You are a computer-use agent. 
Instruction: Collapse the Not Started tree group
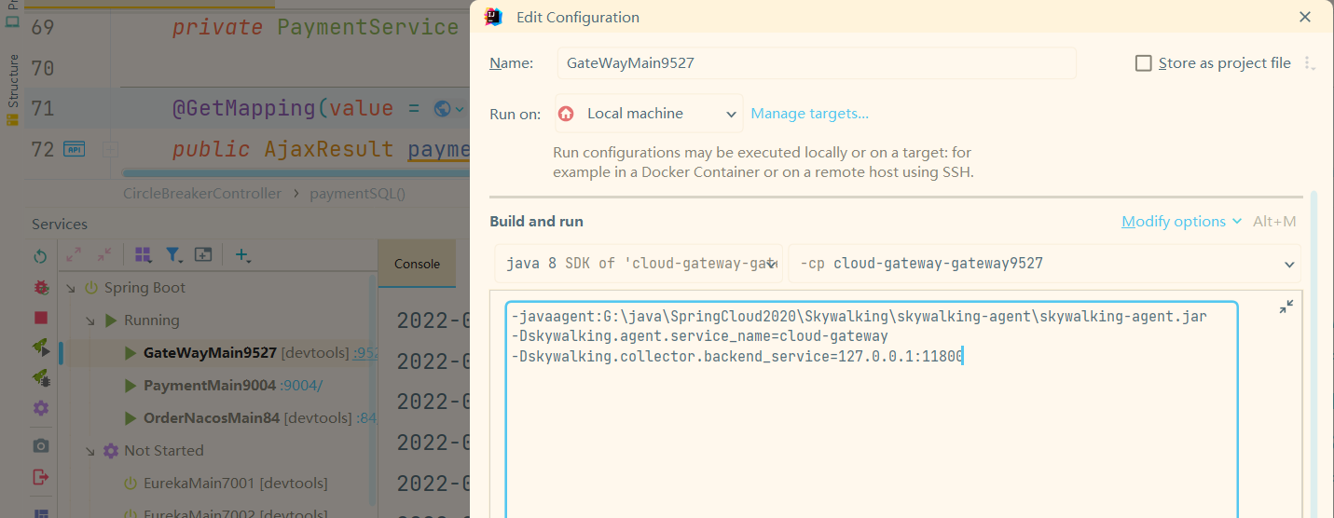click(90, 451)
